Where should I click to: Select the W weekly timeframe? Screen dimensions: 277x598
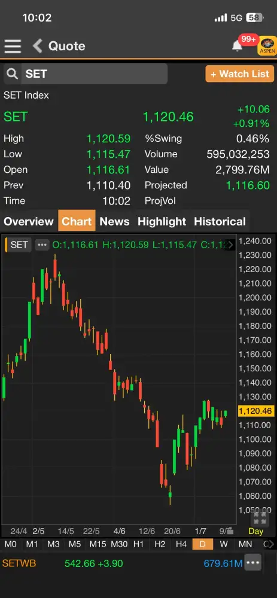coord(224,544)
